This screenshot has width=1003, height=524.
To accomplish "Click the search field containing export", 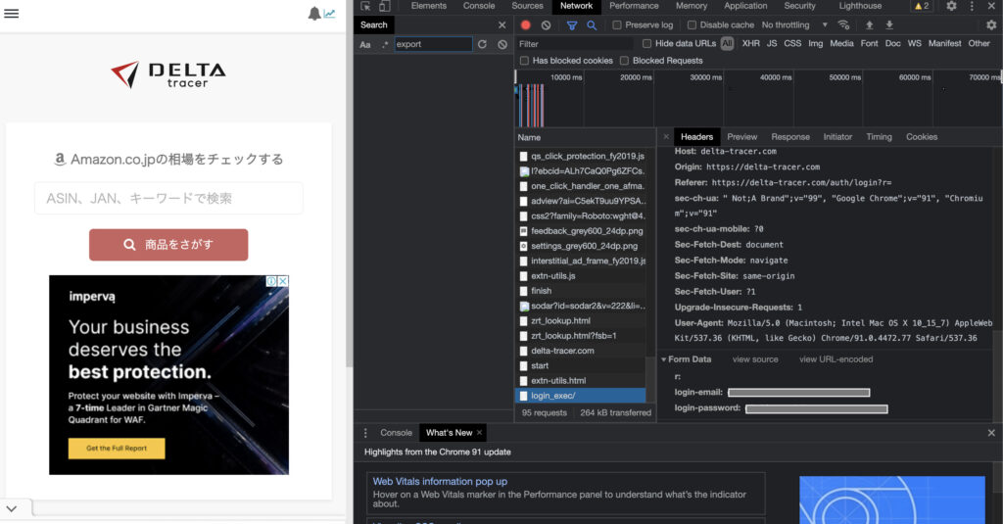I will click(433, 44).
